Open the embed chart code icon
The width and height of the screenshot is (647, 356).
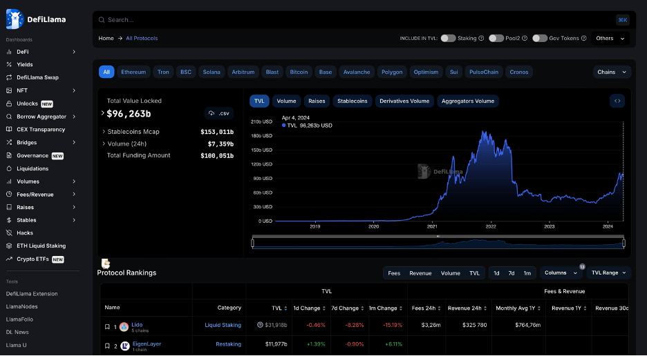click(x=617, y=101)
